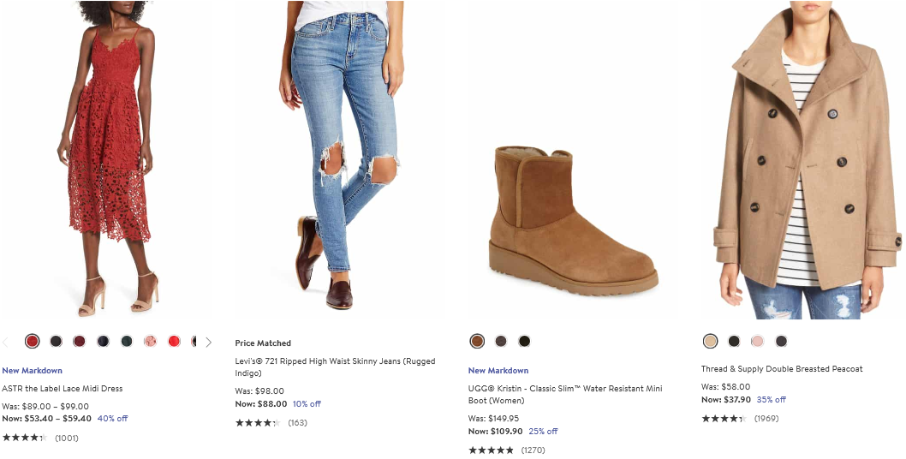The image size is (906, 459).
Task: Open Levi's 721 Ripped Skinny Jeans link
Action: pyautogui.click(x=335, y=367)
